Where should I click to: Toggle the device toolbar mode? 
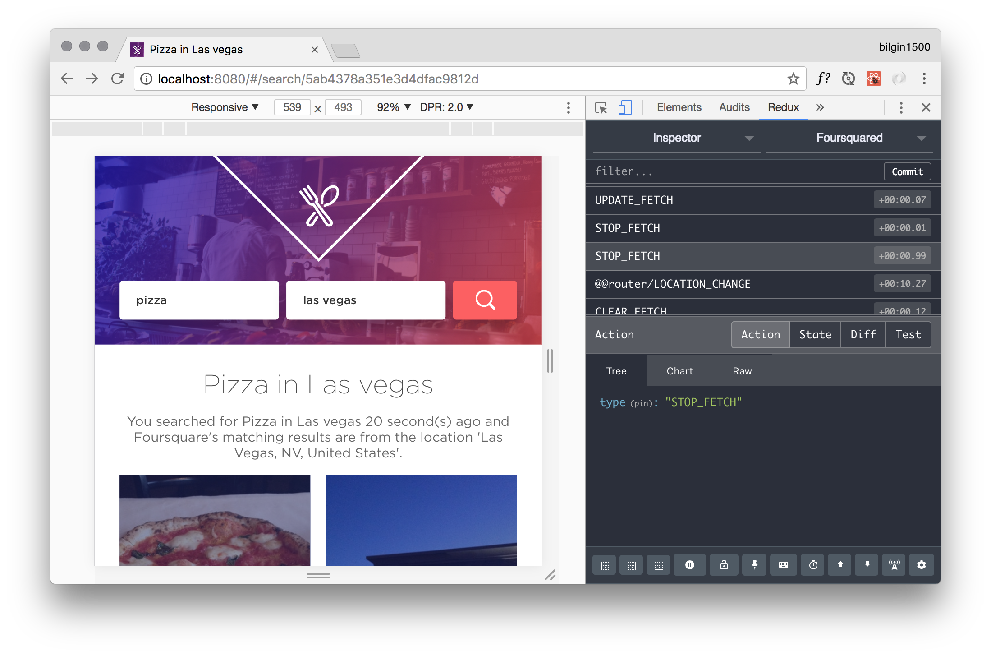[x=625, y=107]
